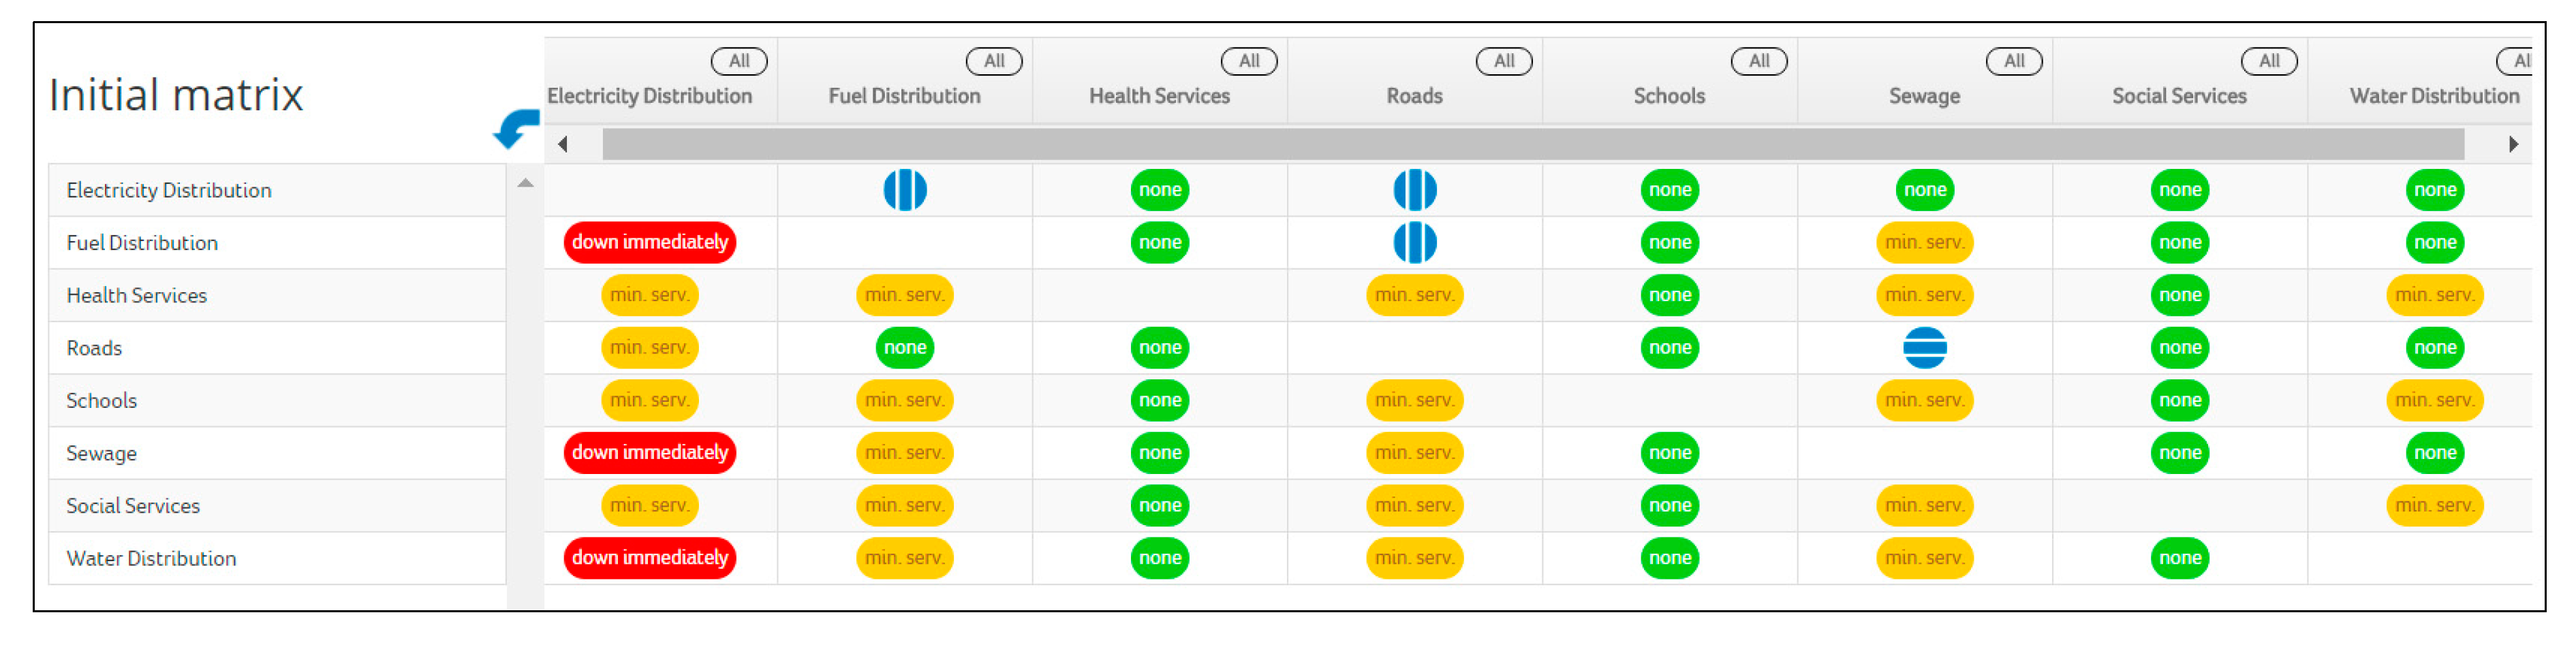
Task: Click the Schools row label
Action: (101, 401)
